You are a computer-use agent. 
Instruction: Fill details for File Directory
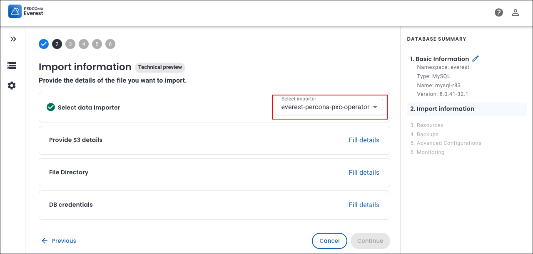(364, 173)
